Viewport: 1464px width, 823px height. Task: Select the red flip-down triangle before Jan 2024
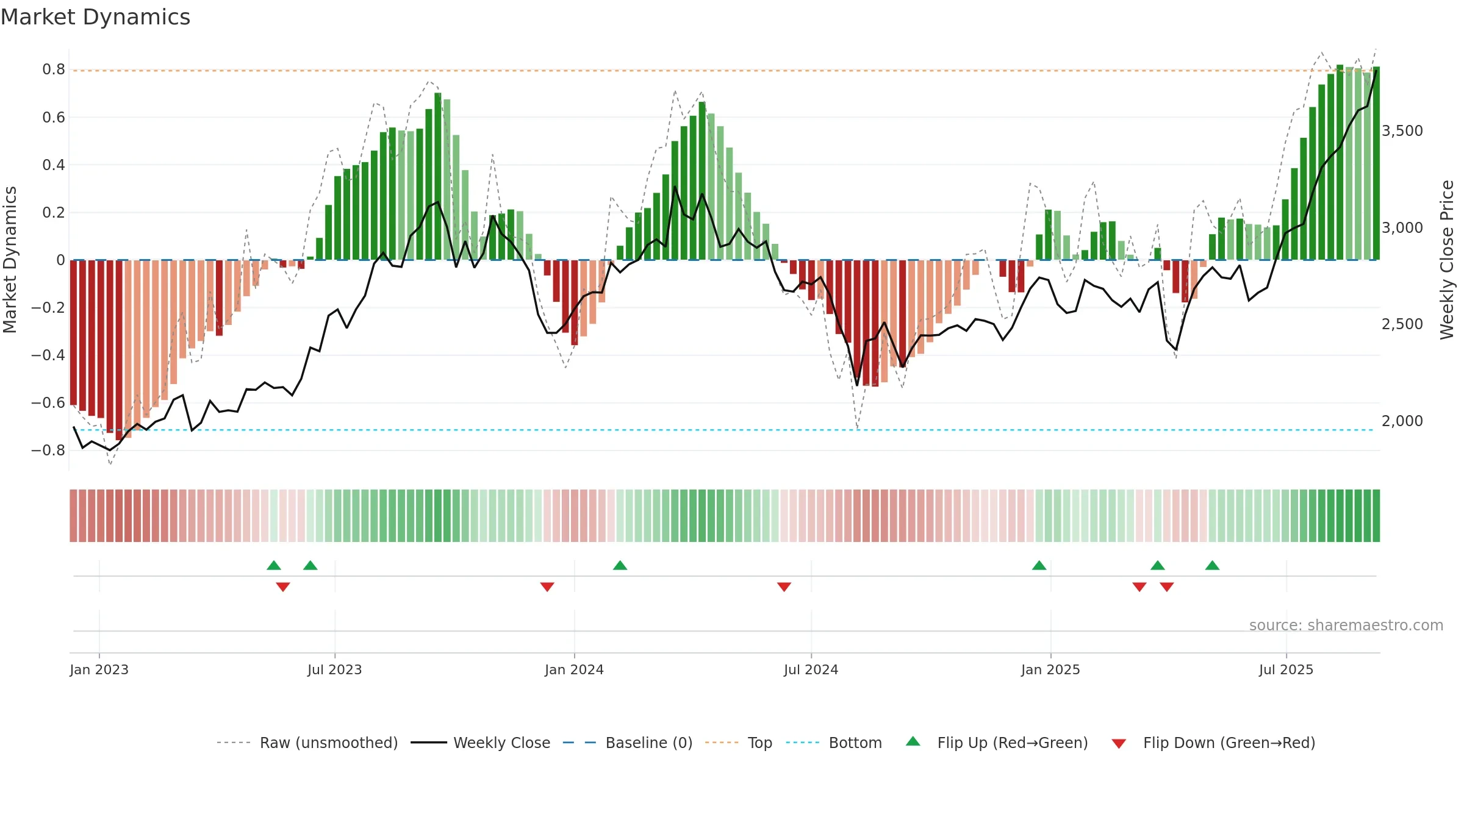click(x=547, y=586)
